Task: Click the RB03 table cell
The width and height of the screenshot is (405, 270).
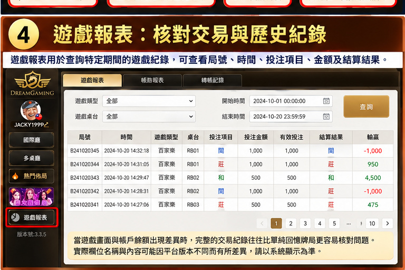Action: coord(193,205)
